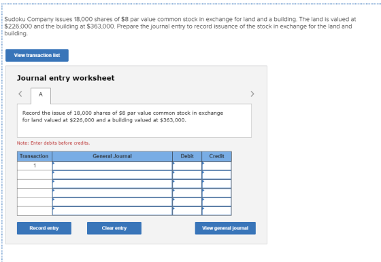
Task: Open View general journal
Action: click(x=225, y=228)
